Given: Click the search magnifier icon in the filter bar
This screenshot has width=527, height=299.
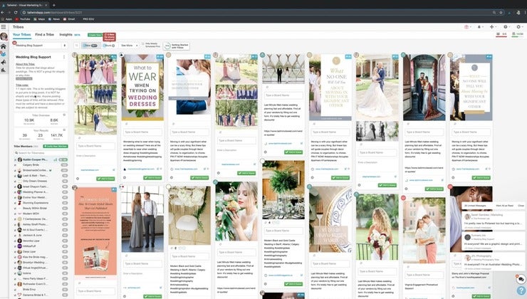Looking at the screenshot, I should [77, 46].
